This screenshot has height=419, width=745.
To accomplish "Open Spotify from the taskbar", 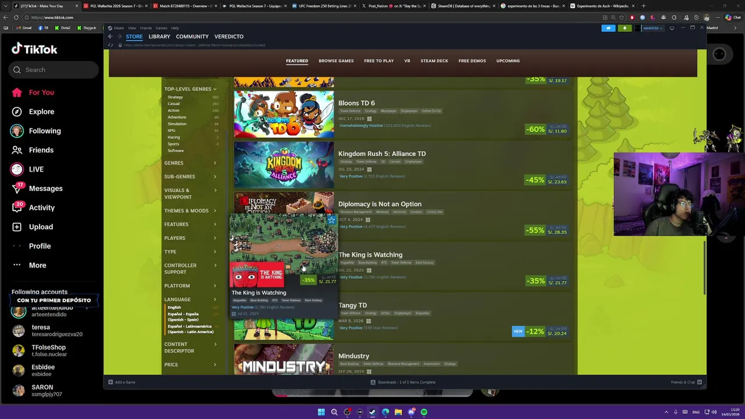I will tap(424, 412).
